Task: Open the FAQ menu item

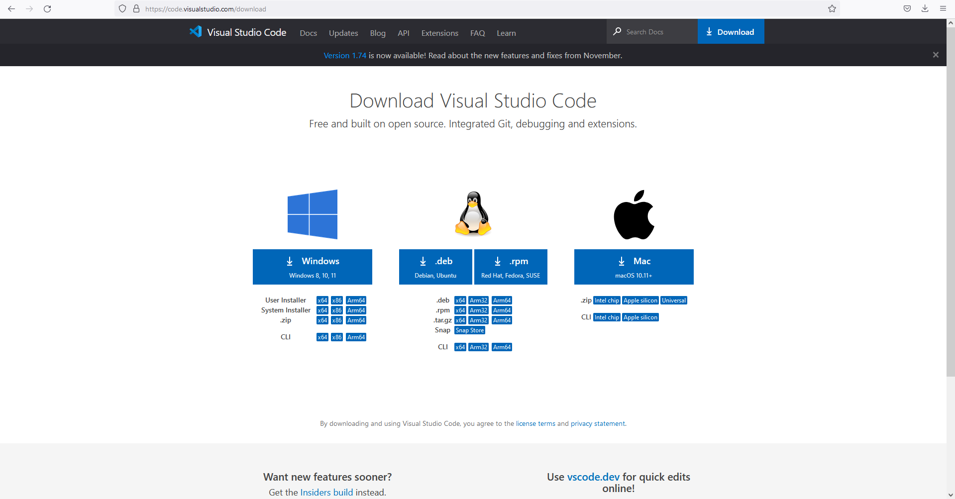Action: point(478,33)
